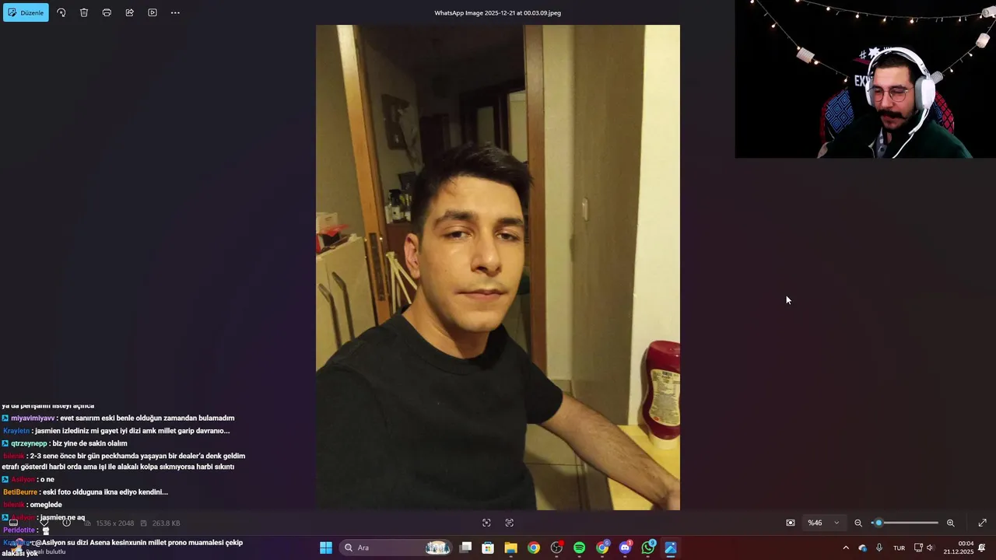Image resolution: width=996 pixels, height=560 pixels.
Task: Open the three-dot more options menu
Action: point(175,12)
